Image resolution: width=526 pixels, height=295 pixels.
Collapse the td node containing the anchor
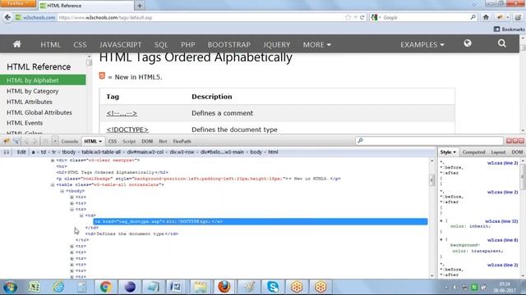click(x=81, y=216)
